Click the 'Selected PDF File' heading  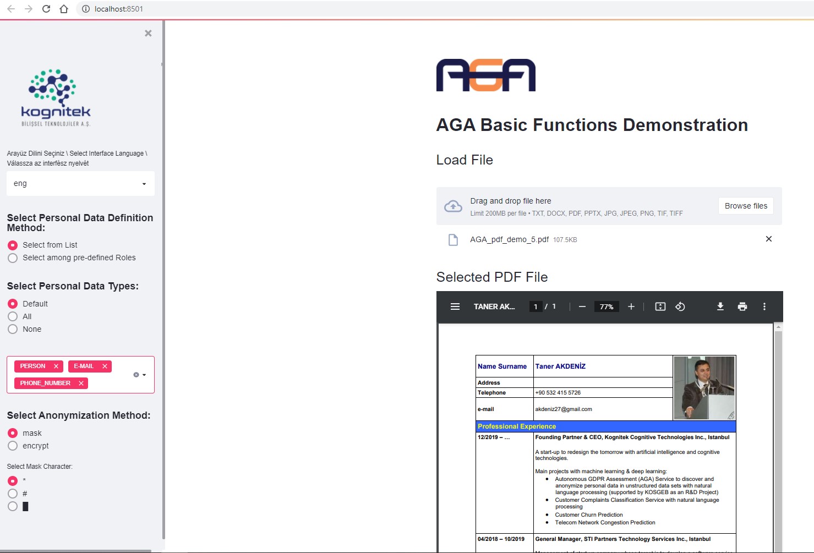pos(492,277)
